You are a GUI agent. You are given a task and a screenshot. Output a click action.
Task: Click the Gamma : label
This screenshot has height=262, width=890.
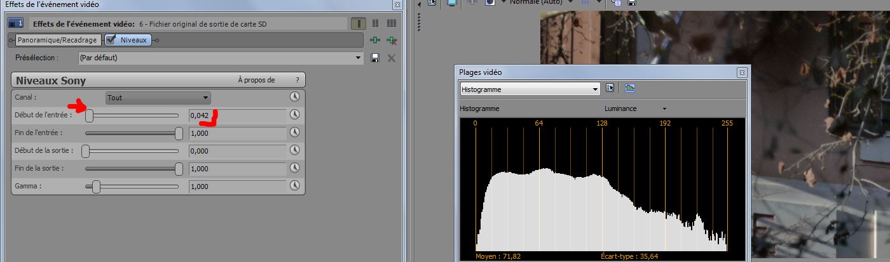click(27, 187)
